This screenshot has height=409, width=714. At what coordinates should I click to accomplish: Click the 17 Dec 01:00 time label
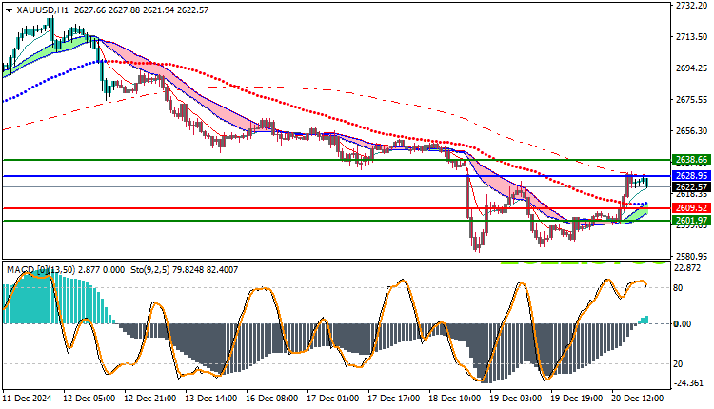click(333, 399)
